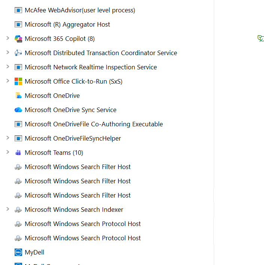Click the Microsoft OneDrive folder icon
The image size is (264, 265).
18,96
